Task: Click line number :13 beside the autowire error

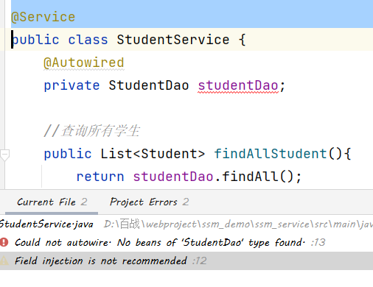Action: click(x=318, y=242)
